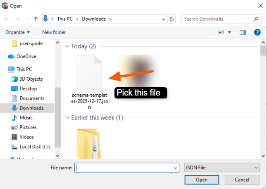
Task: Show the preview pane
Action: (243, 32)
